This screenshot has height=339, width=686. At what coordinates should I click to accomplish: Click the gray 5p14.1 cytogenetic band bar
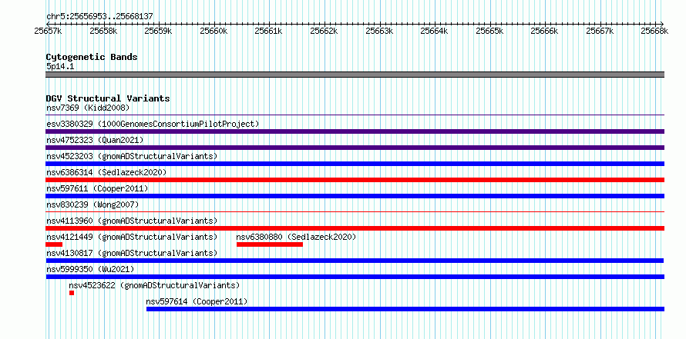[x=355, y=74]
